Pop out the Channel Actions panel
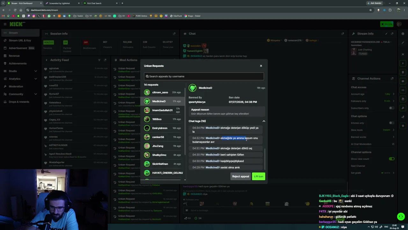This screenshot has width=408, height=230. click(392, 79)
